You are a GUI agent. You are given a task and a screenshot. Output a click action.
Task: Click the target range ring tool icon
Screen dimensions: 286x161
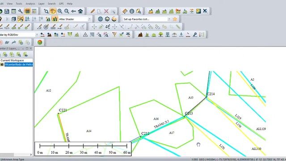click(46, 27)
